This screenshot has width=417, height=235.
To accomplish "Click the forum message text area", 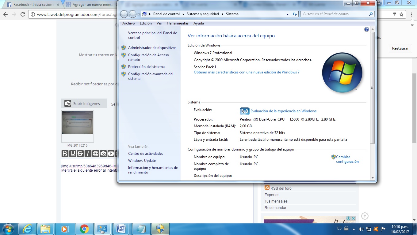I will click(x=156, y=191).
